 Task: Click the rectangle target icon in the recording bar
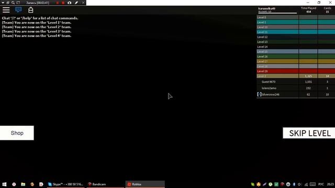18,3
